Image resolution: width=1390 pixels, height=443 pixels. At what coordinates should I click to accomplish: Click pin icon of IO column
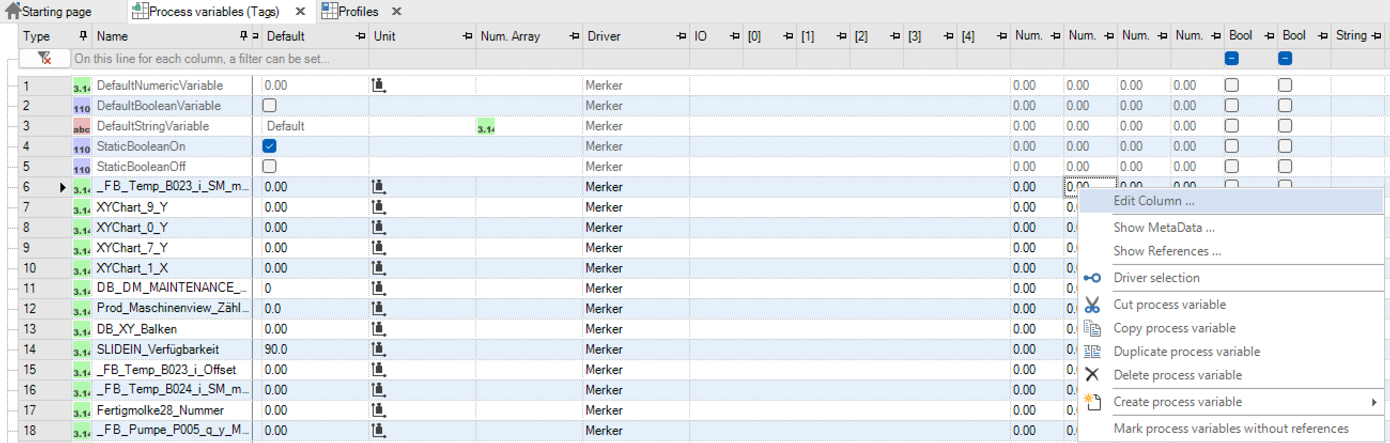point(735,36)
